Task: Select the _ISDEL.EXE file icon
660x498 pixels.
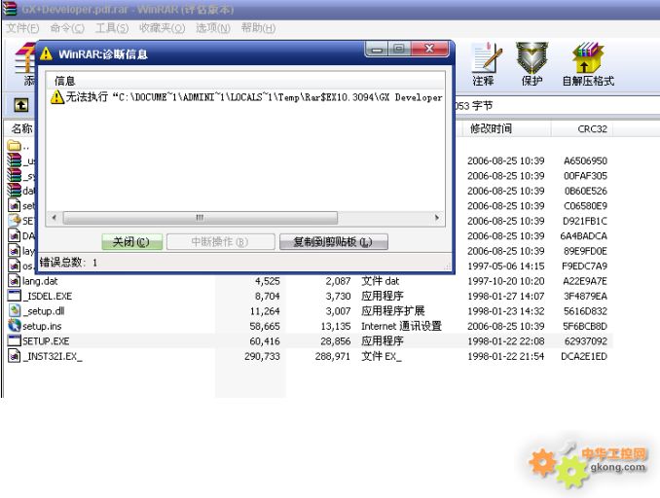Action: coord(15,296)
